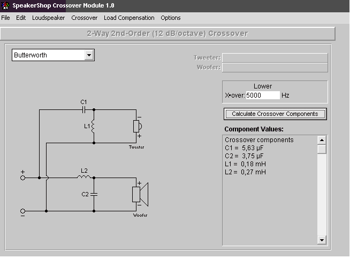
Task: Open the Butterworth combo box
Action: coord(53,55)
